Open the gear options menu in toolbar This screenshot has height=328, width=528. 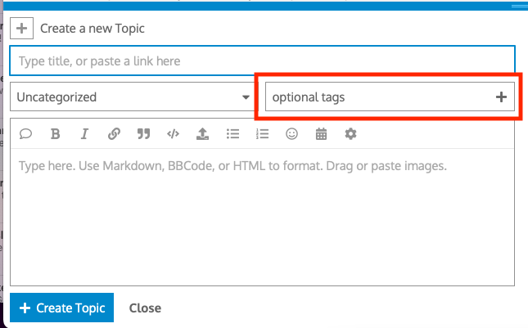350,134
